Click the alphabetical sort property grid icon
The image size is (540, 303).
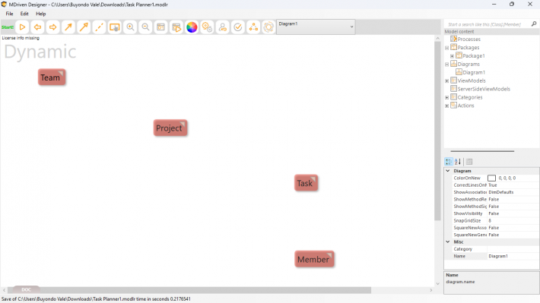(x=458, y=162)
